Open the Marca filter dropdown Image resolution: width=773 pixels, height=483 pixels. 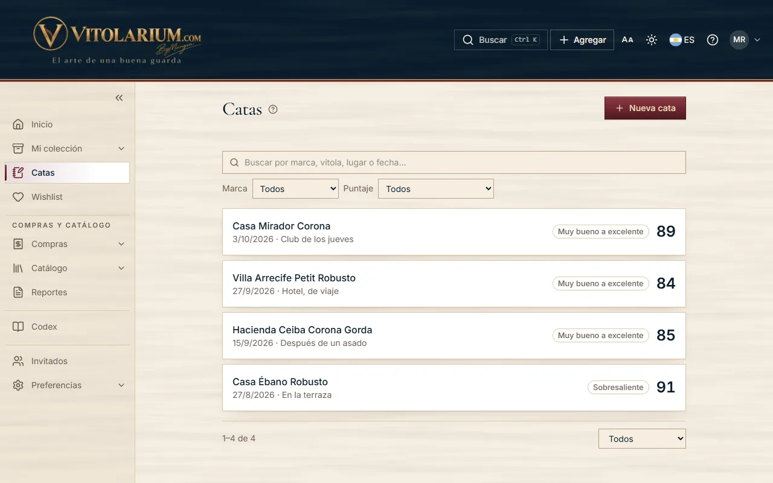295,189
